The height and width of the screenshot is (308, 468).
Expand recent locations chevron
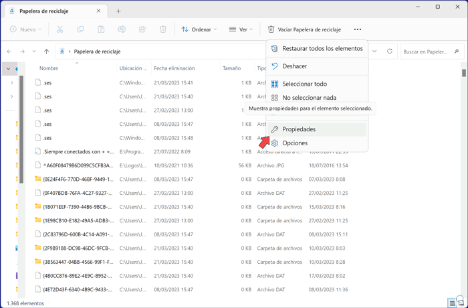tap(34, 52)
